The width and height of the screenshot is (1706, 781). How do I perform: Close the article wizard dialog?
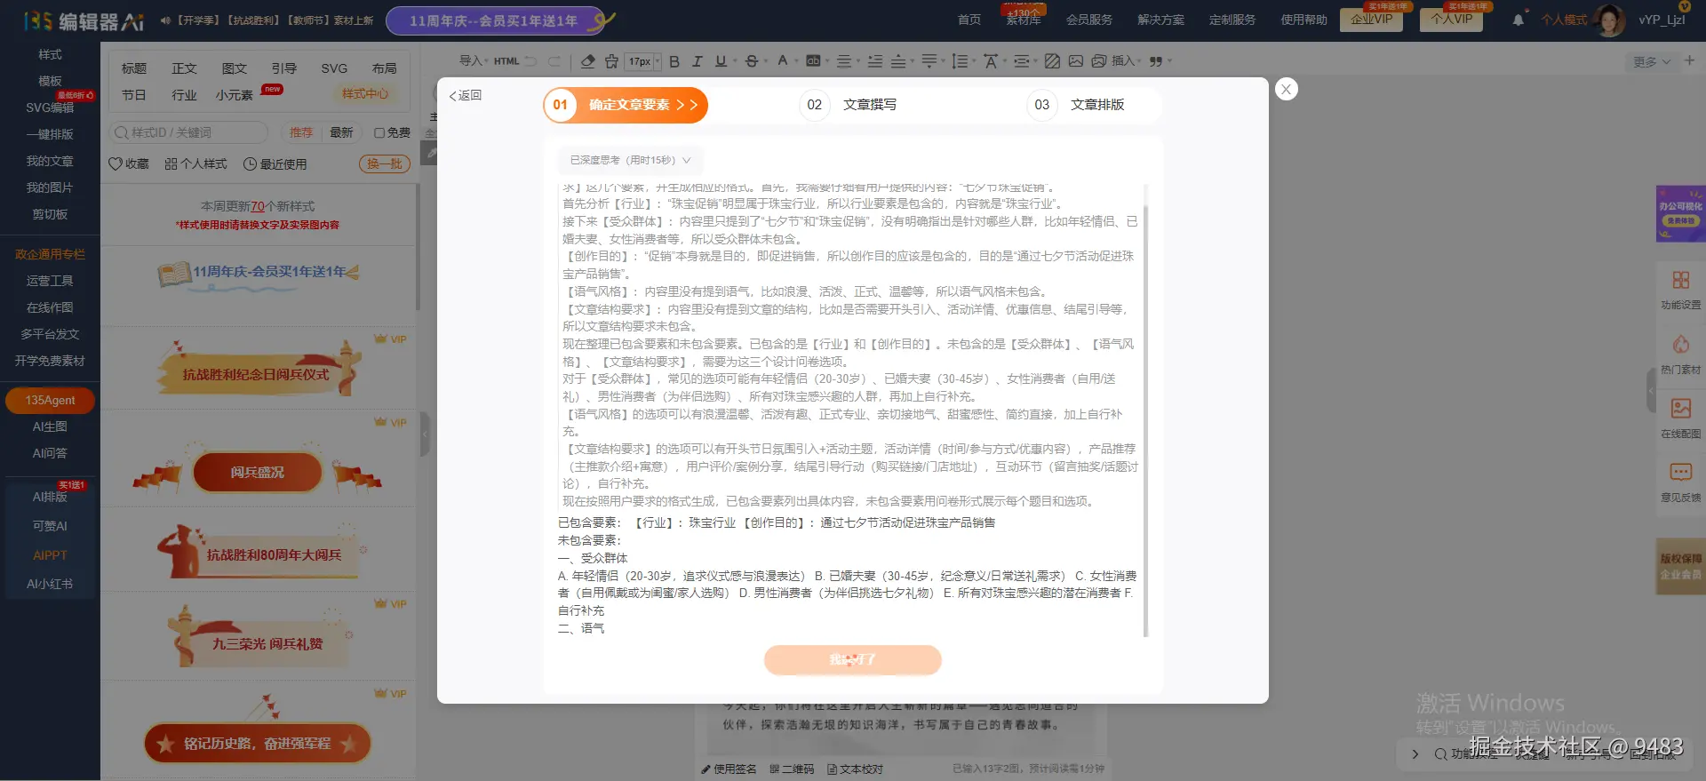point(1286,89)
